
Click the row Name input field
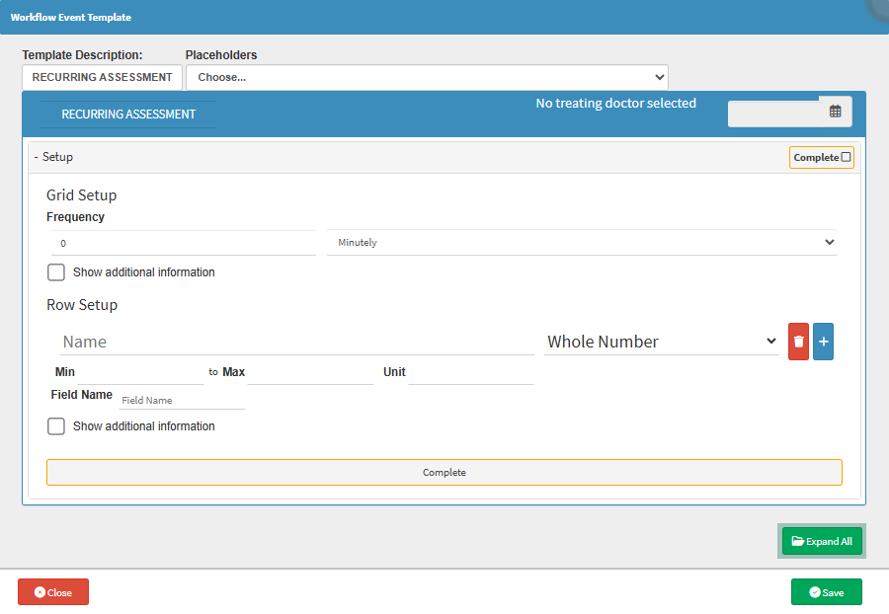click(296, 342)
